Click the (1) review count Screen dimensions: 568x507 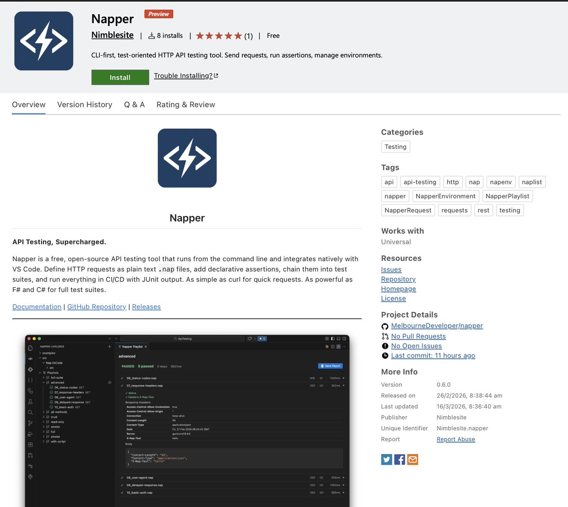point(248,36)
